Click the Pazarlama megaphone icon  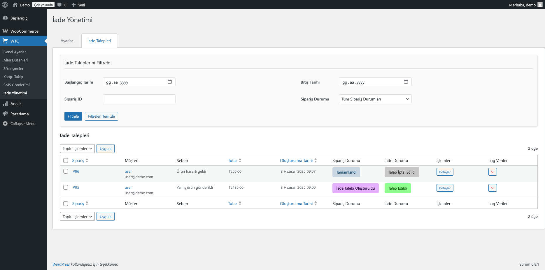[5, 114]
